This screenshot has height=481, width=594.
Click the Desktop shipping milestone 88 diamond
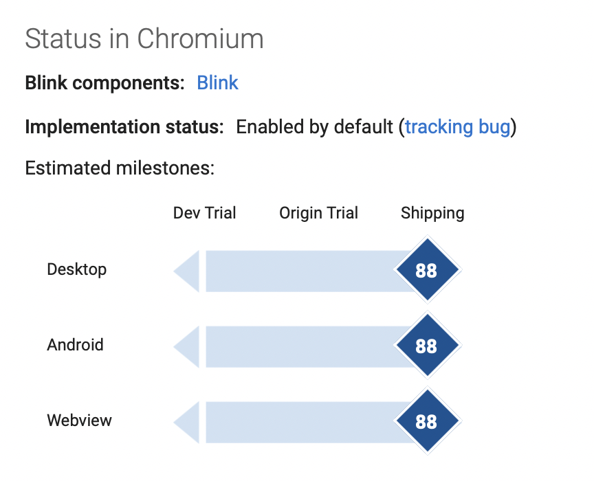click(x=428, y=269)
